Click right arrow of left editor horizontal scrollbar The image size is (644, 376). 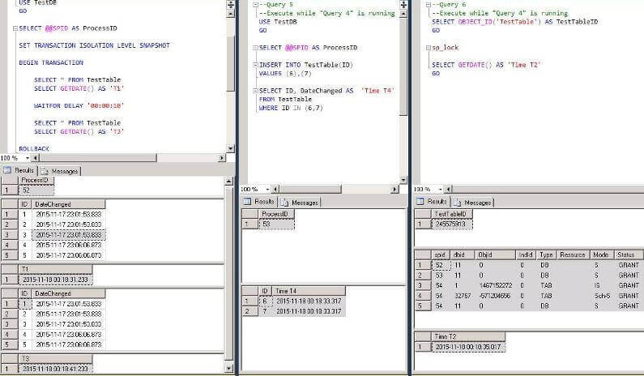tap(222, 158)
